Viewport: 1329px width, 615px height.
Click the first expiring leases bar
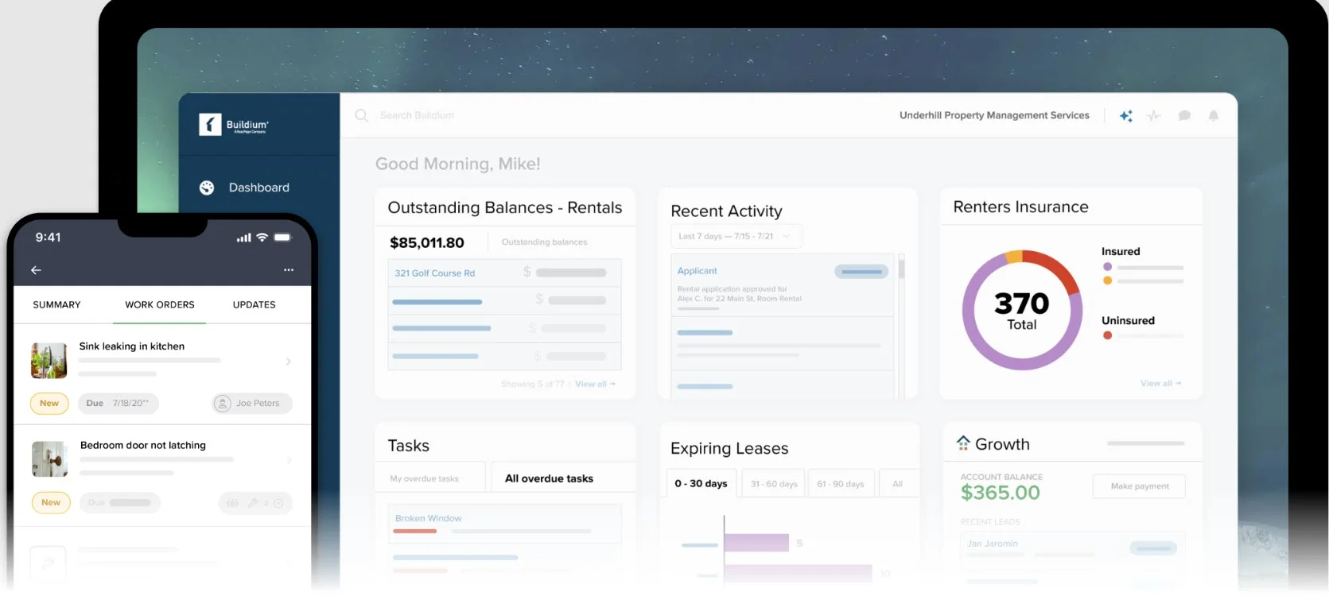(x=756, y=543)
